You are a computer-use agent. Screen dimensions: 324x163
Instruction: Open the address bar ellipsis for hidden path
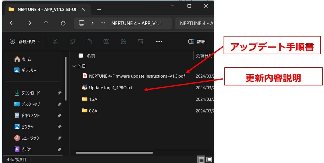[x=103, y=23]
